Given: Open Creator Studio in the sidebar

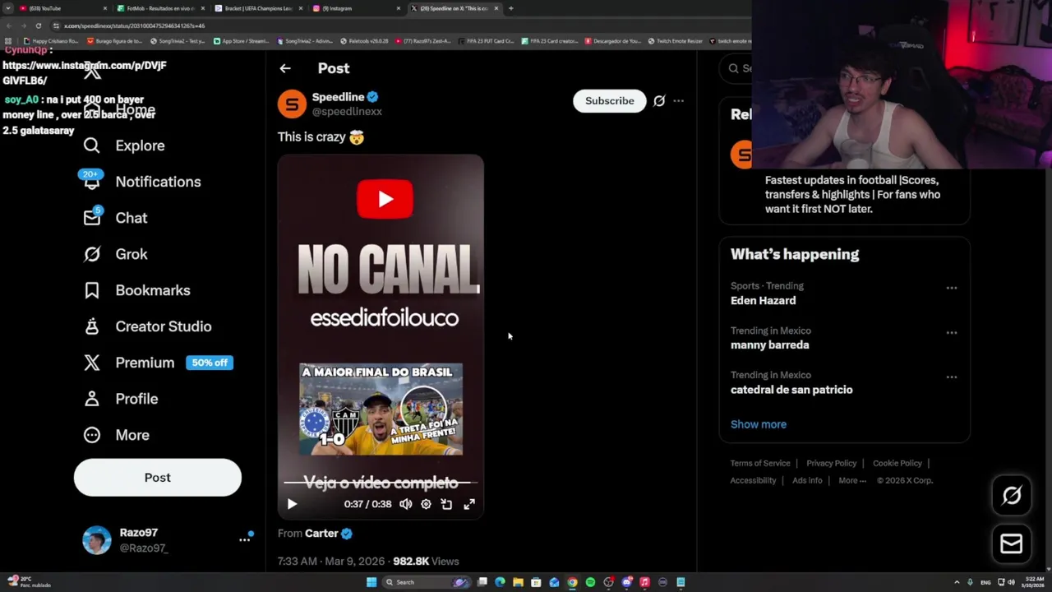Looking at the screenshot, I should (148, 326).
